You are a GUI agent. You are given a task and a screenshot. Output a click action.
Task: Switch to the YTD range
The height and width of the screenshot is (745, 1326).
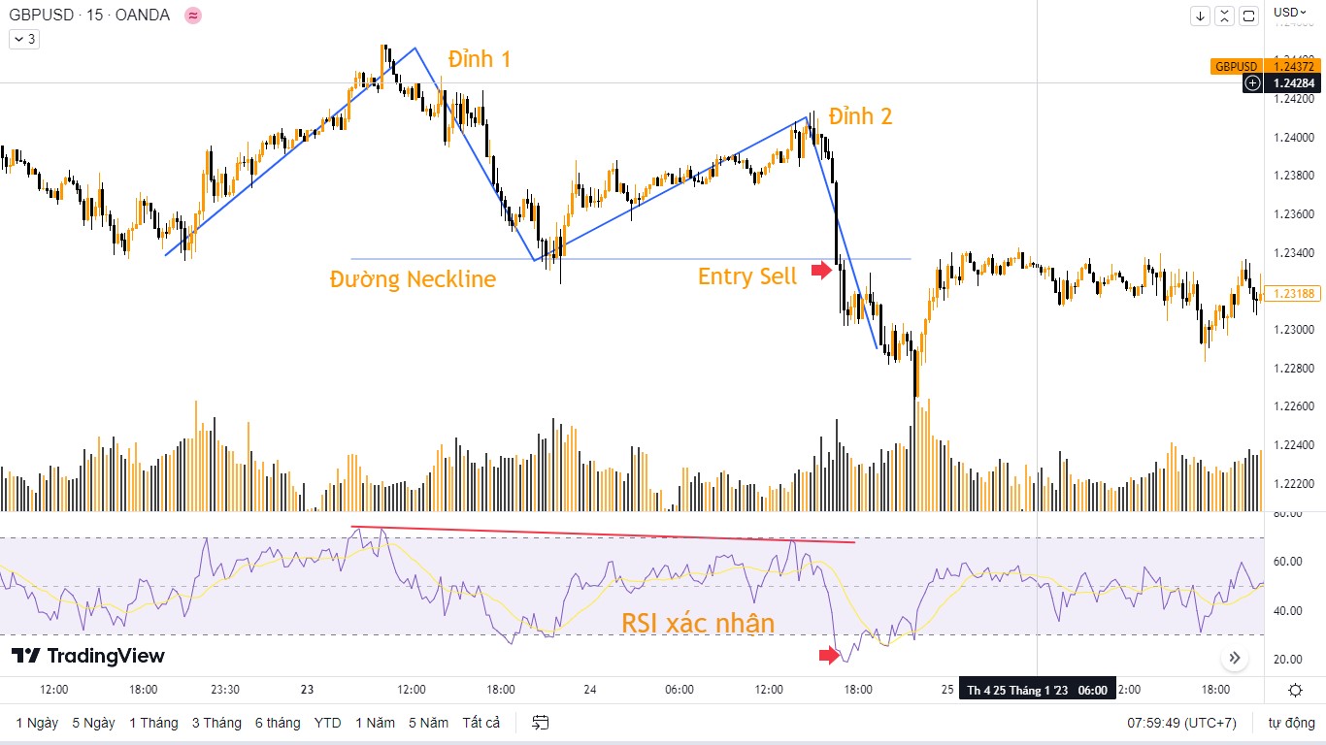[x=328, y=723]
